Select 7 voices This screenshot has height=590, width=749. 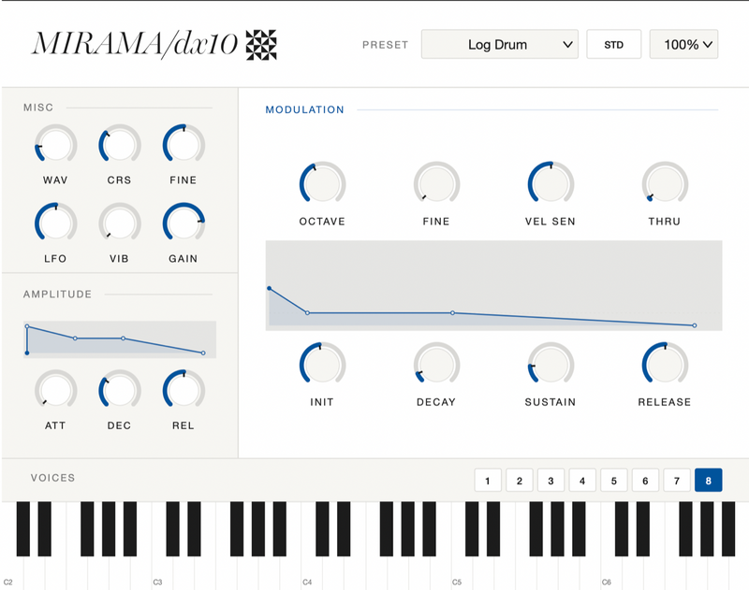[x=677, y=481]
